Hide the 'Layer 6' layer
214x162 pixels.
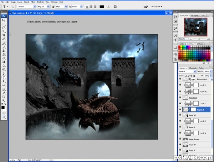click(180, 150)
